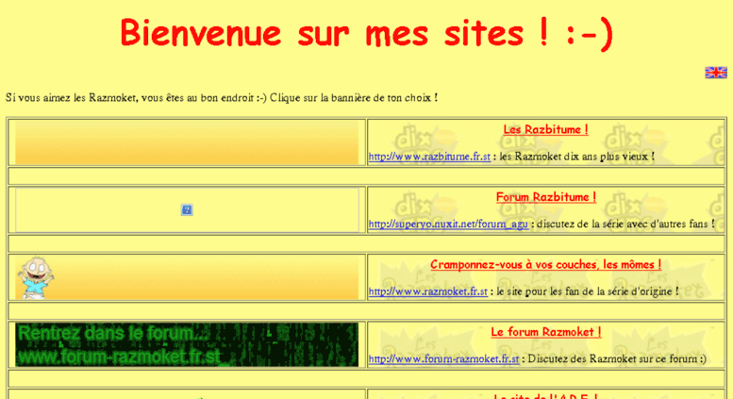Open Cramponnez-vous à vos couches heading link
Viewport: 733px width, 399px height.
tap(545, 264)
